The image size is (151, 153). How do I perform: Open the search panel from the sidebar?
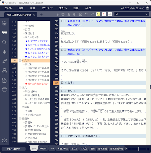[4, 42]
